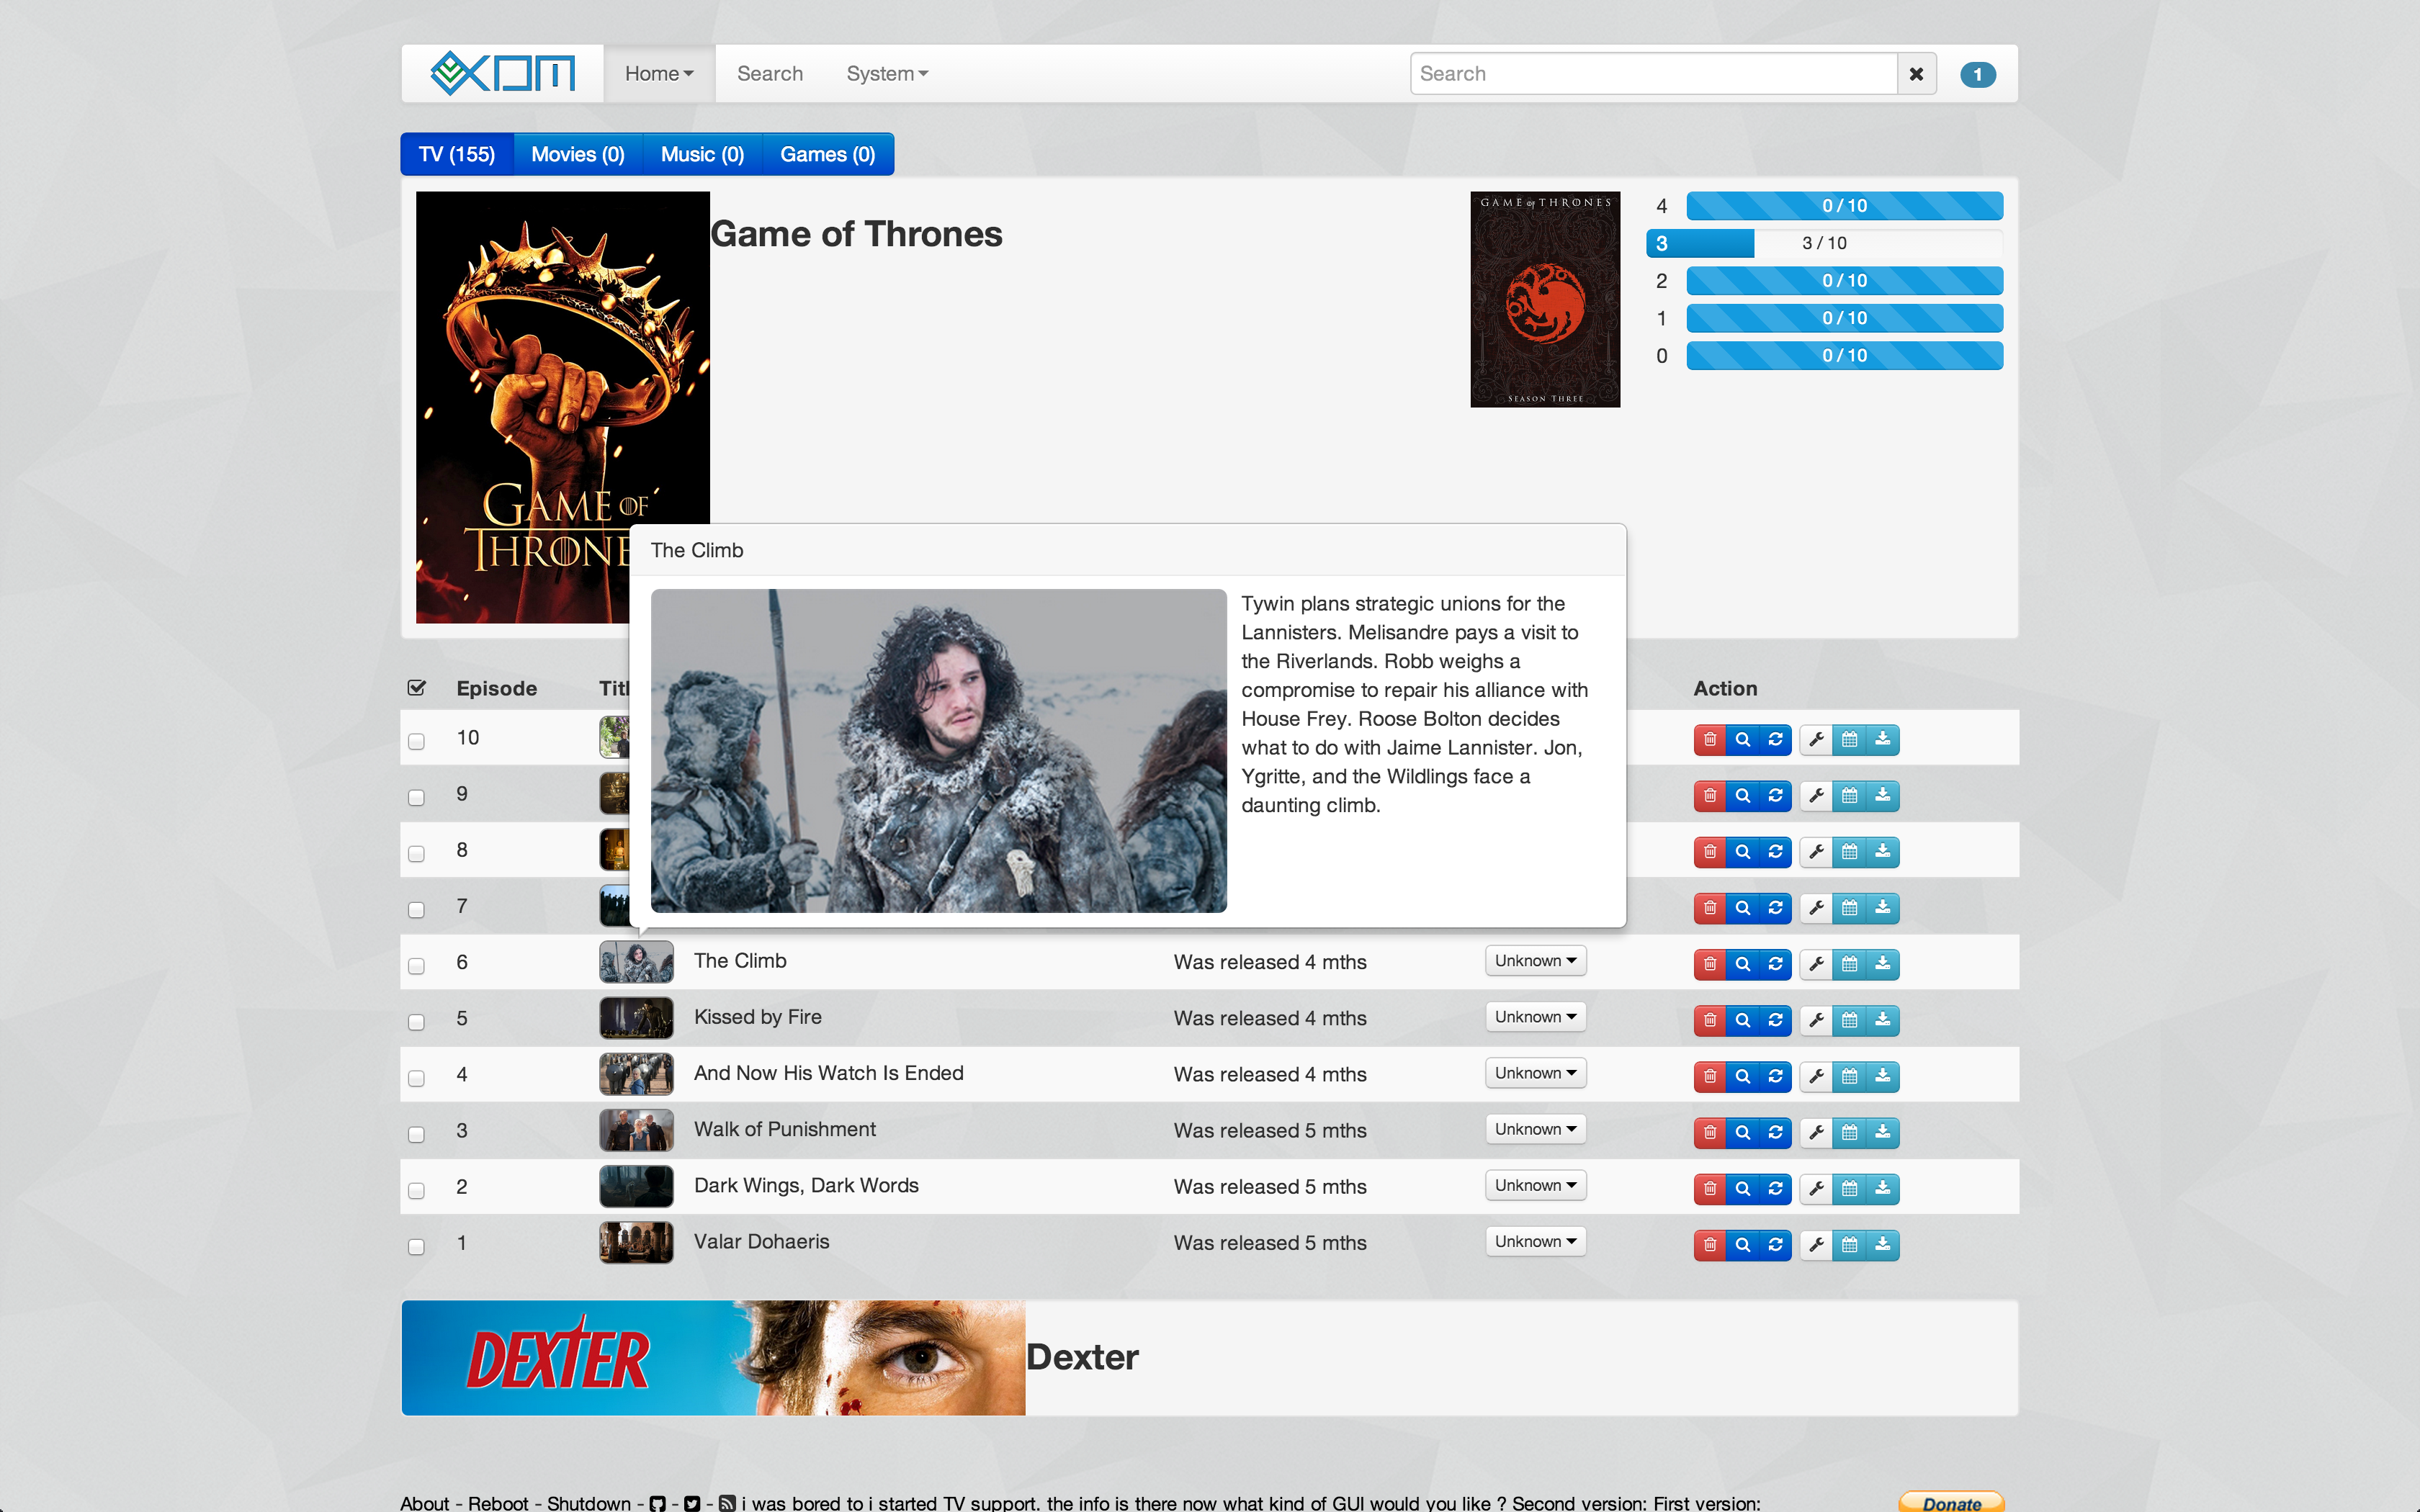The width and height of the screenshot is (2420, 1512).
Task: Open status dropdown for Dark Wings, Dark Words
Action: [x=1535, y=1185]
